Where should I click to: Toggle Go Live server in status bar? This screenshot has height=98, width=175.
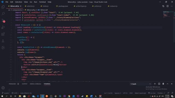point(152,93)
